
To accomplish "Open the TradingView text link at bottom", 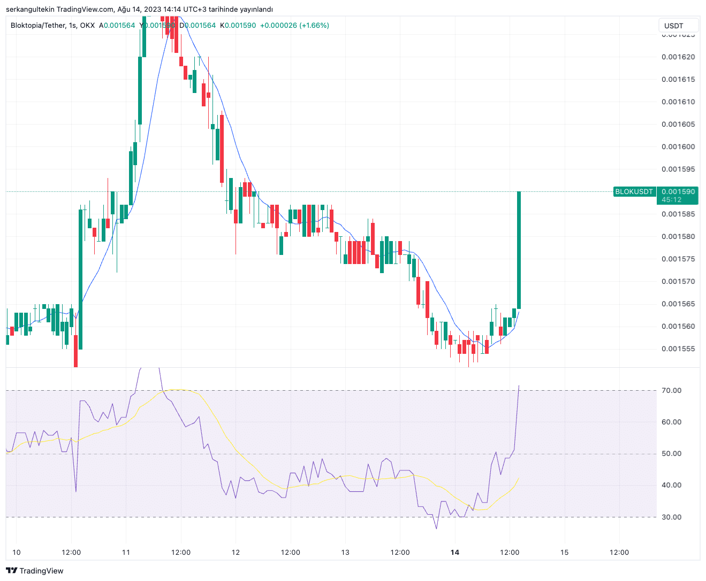I will pyautogui.click(x=41, y=571).
